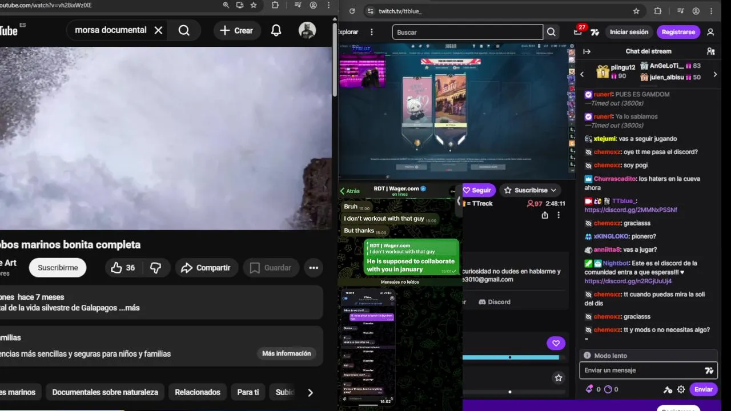The height and width of the screenshot is (411, 731).
Task: Dislike the YouTube video
Action: point(155,268)
